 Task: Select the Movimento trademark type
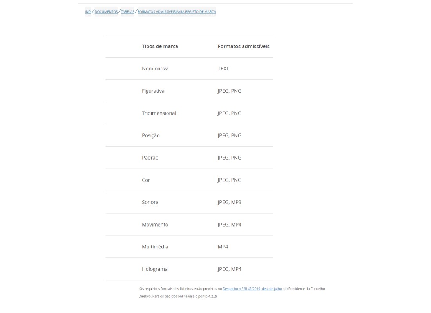pos(155,225)
